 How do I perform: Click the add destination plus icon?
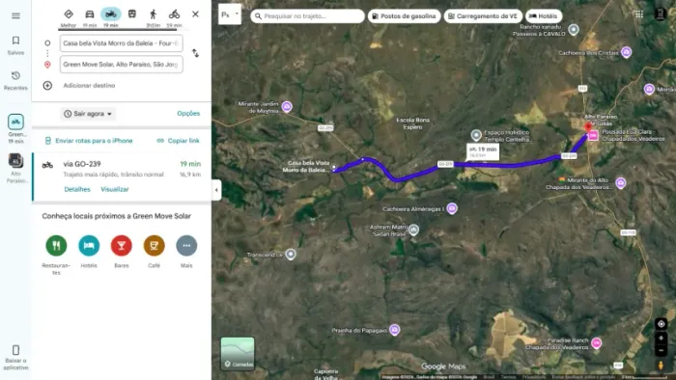pos(47,85)
